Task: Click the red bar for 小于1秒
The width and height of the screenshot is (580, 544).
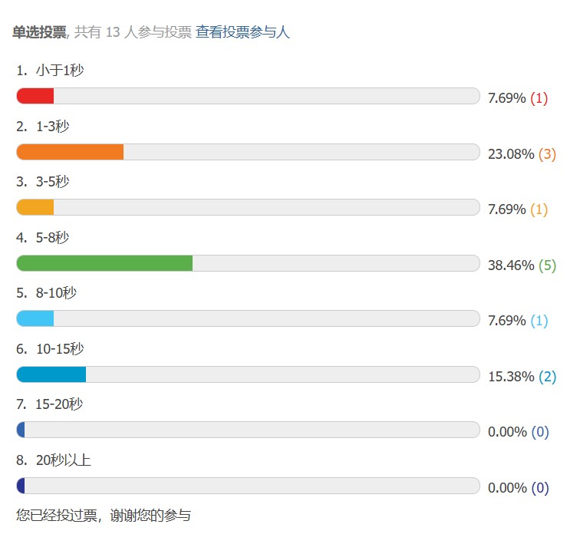Action: (x=35, y=96)
